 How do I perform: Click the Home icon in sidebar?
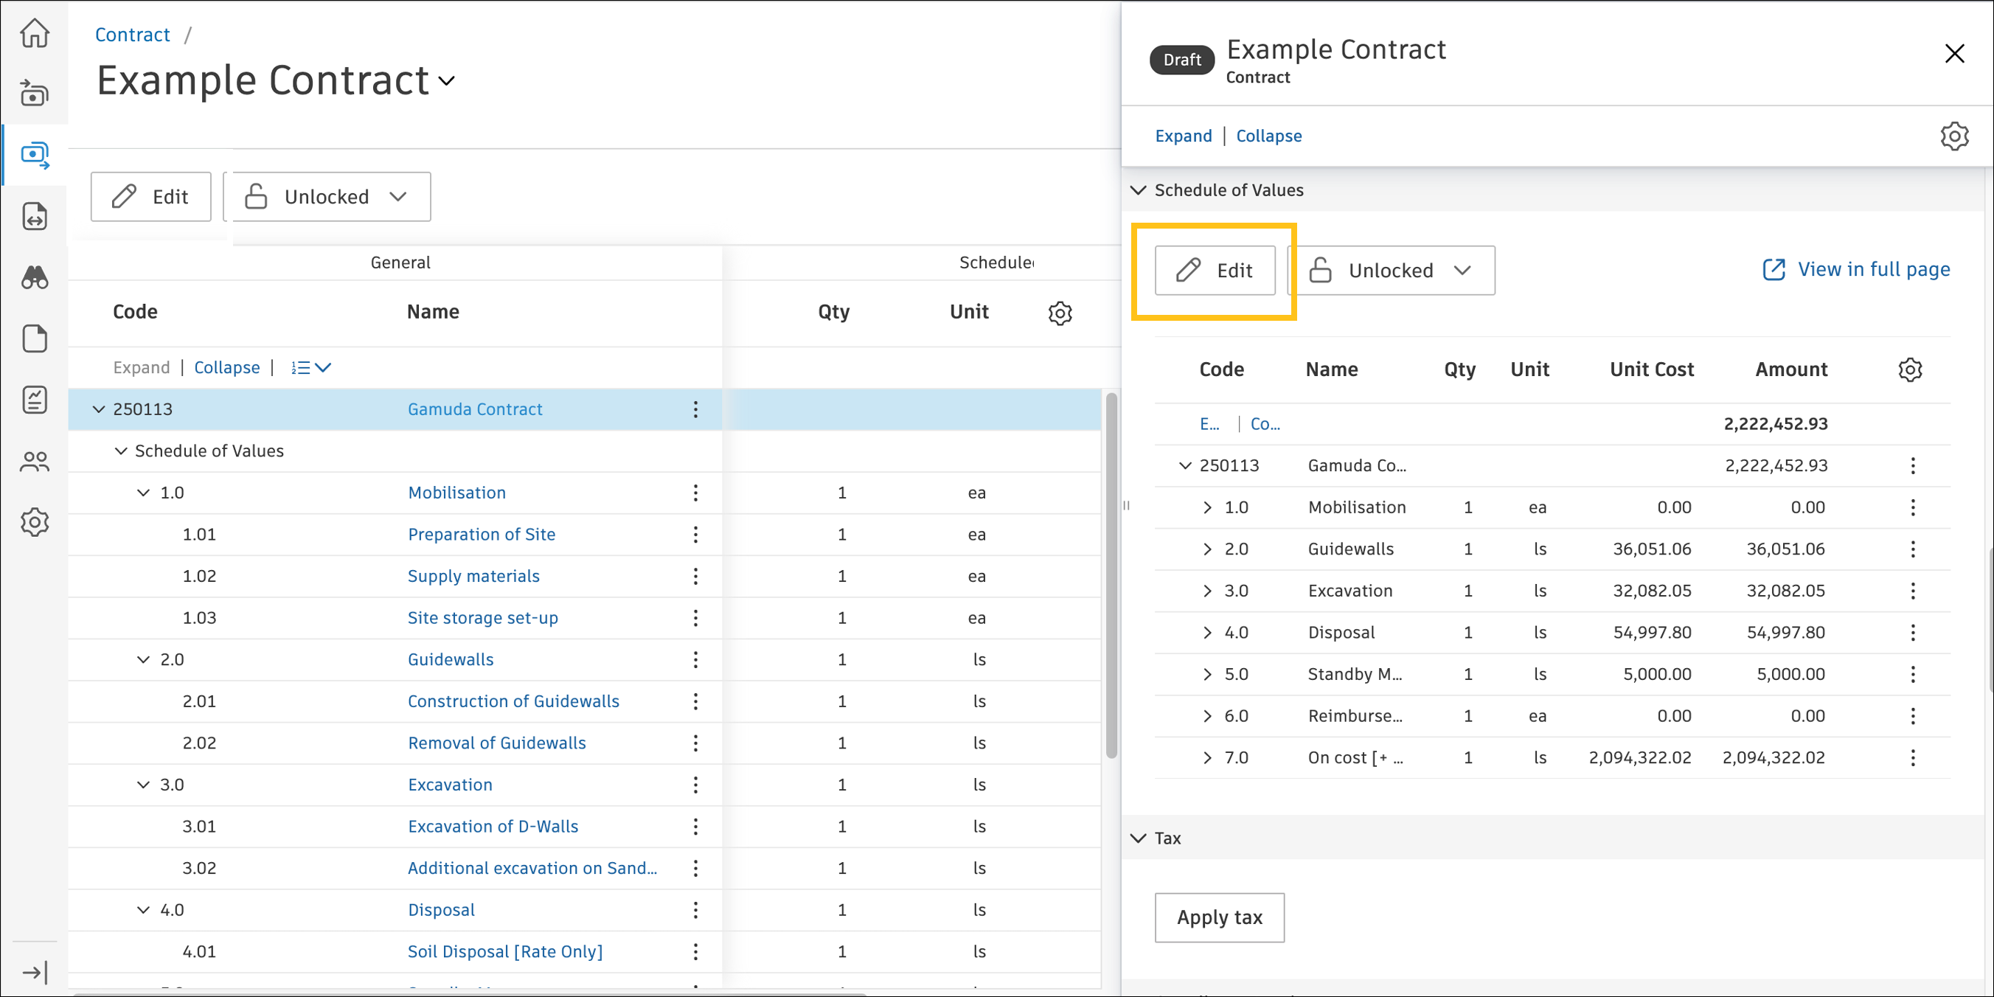pyautogui.click(x=35, y=32)
